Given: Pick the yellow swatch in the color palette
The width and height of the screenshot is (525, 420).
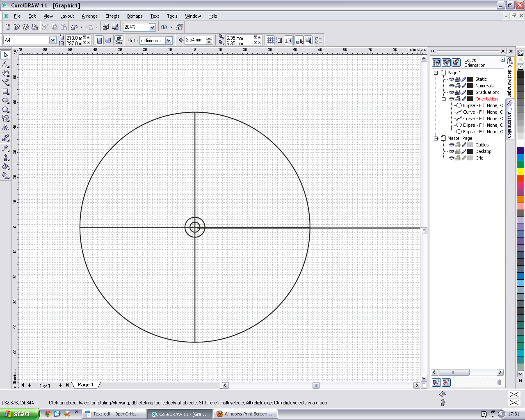Looking at the screenshot, I should point(520,171).
